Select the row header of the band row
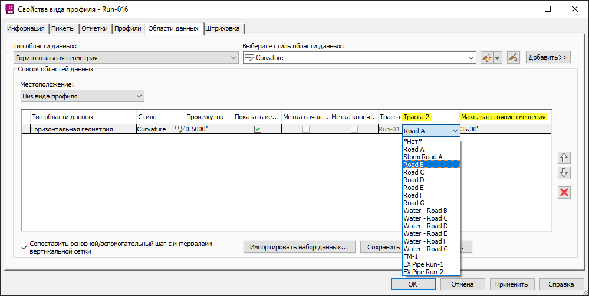This screenshot has height=296, width=589. pos(26,129)
